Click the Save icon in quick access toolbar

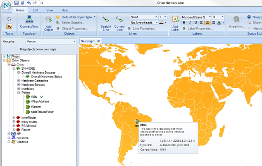(17, 2)
